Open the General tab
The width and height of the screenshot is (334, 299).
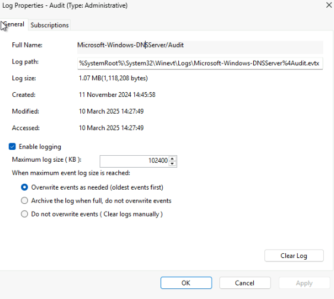[14, 24]
